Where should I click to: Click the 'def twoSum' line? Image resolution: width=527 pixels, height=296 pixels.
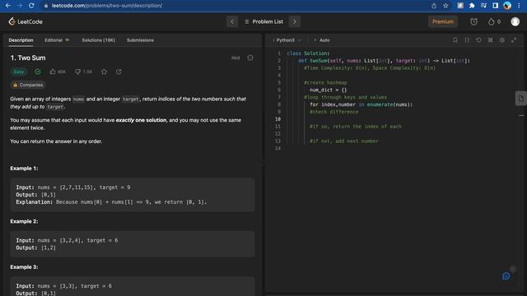tap(385, 61)
